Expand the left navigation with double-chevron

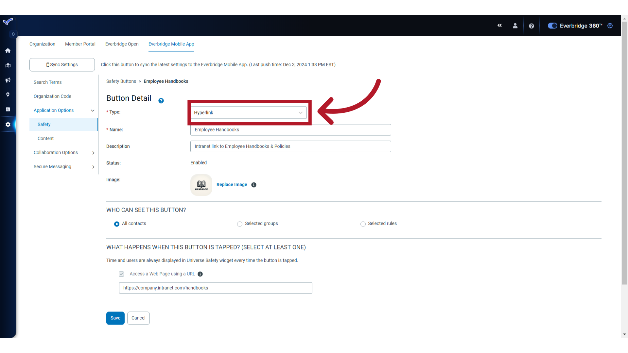coord(13,34)
